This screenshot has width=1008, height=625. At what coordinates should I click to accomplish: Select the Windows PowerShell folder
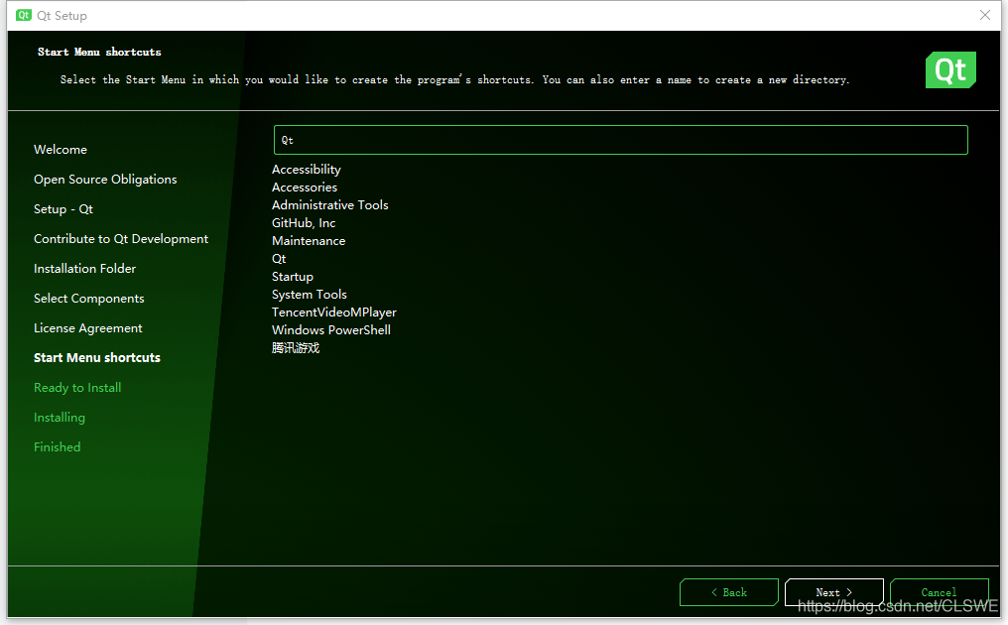331,329
